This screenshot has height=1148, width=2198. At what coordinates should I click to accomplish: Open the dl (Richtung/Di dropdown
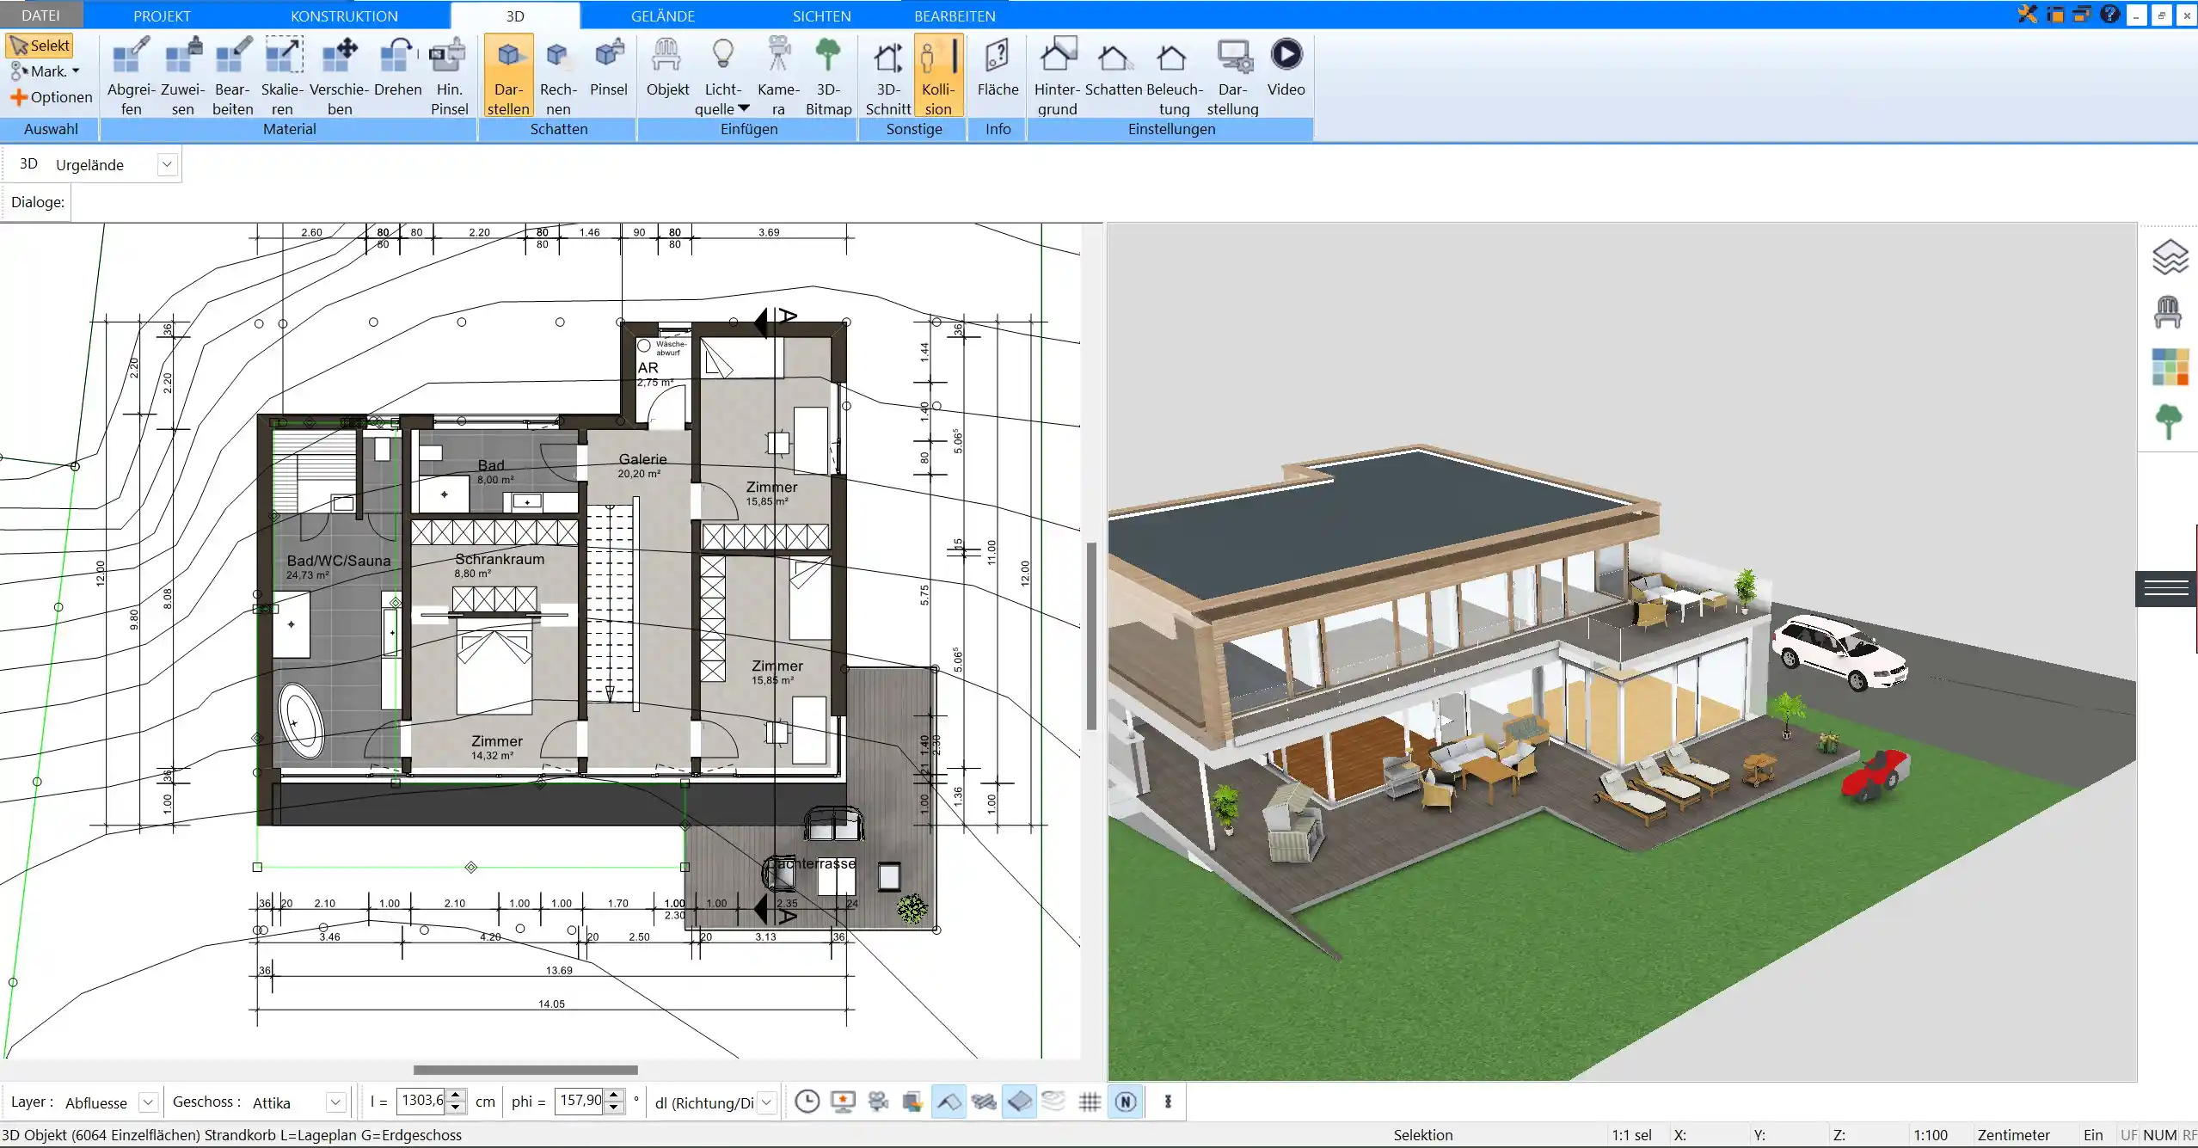point(767,1102)
